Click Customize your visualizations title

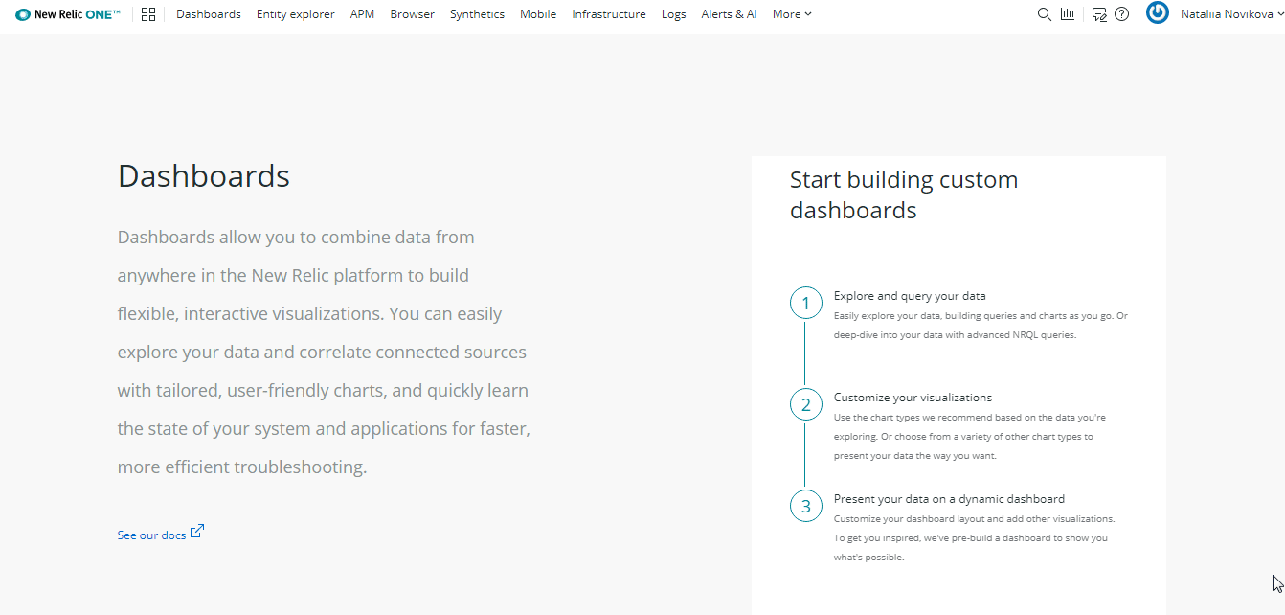(x=913, y=398)
